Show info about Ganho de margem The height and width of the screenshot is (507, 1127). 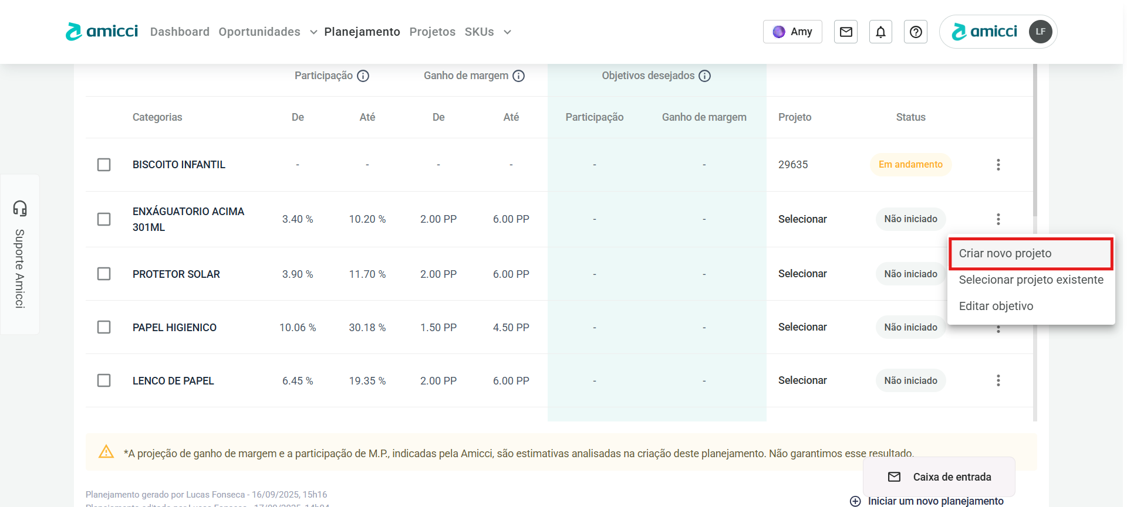pos(518,76)
